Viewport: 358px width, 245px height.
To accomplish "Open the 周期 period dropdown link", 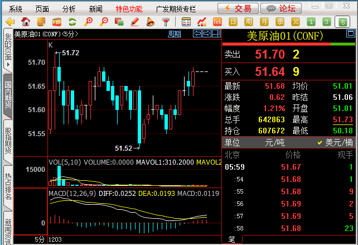I will tap(175, 34).
